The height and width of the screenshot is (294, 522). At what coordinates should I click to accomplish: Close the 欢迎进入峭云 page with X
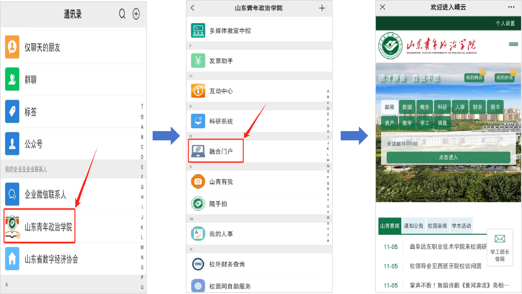383,7
